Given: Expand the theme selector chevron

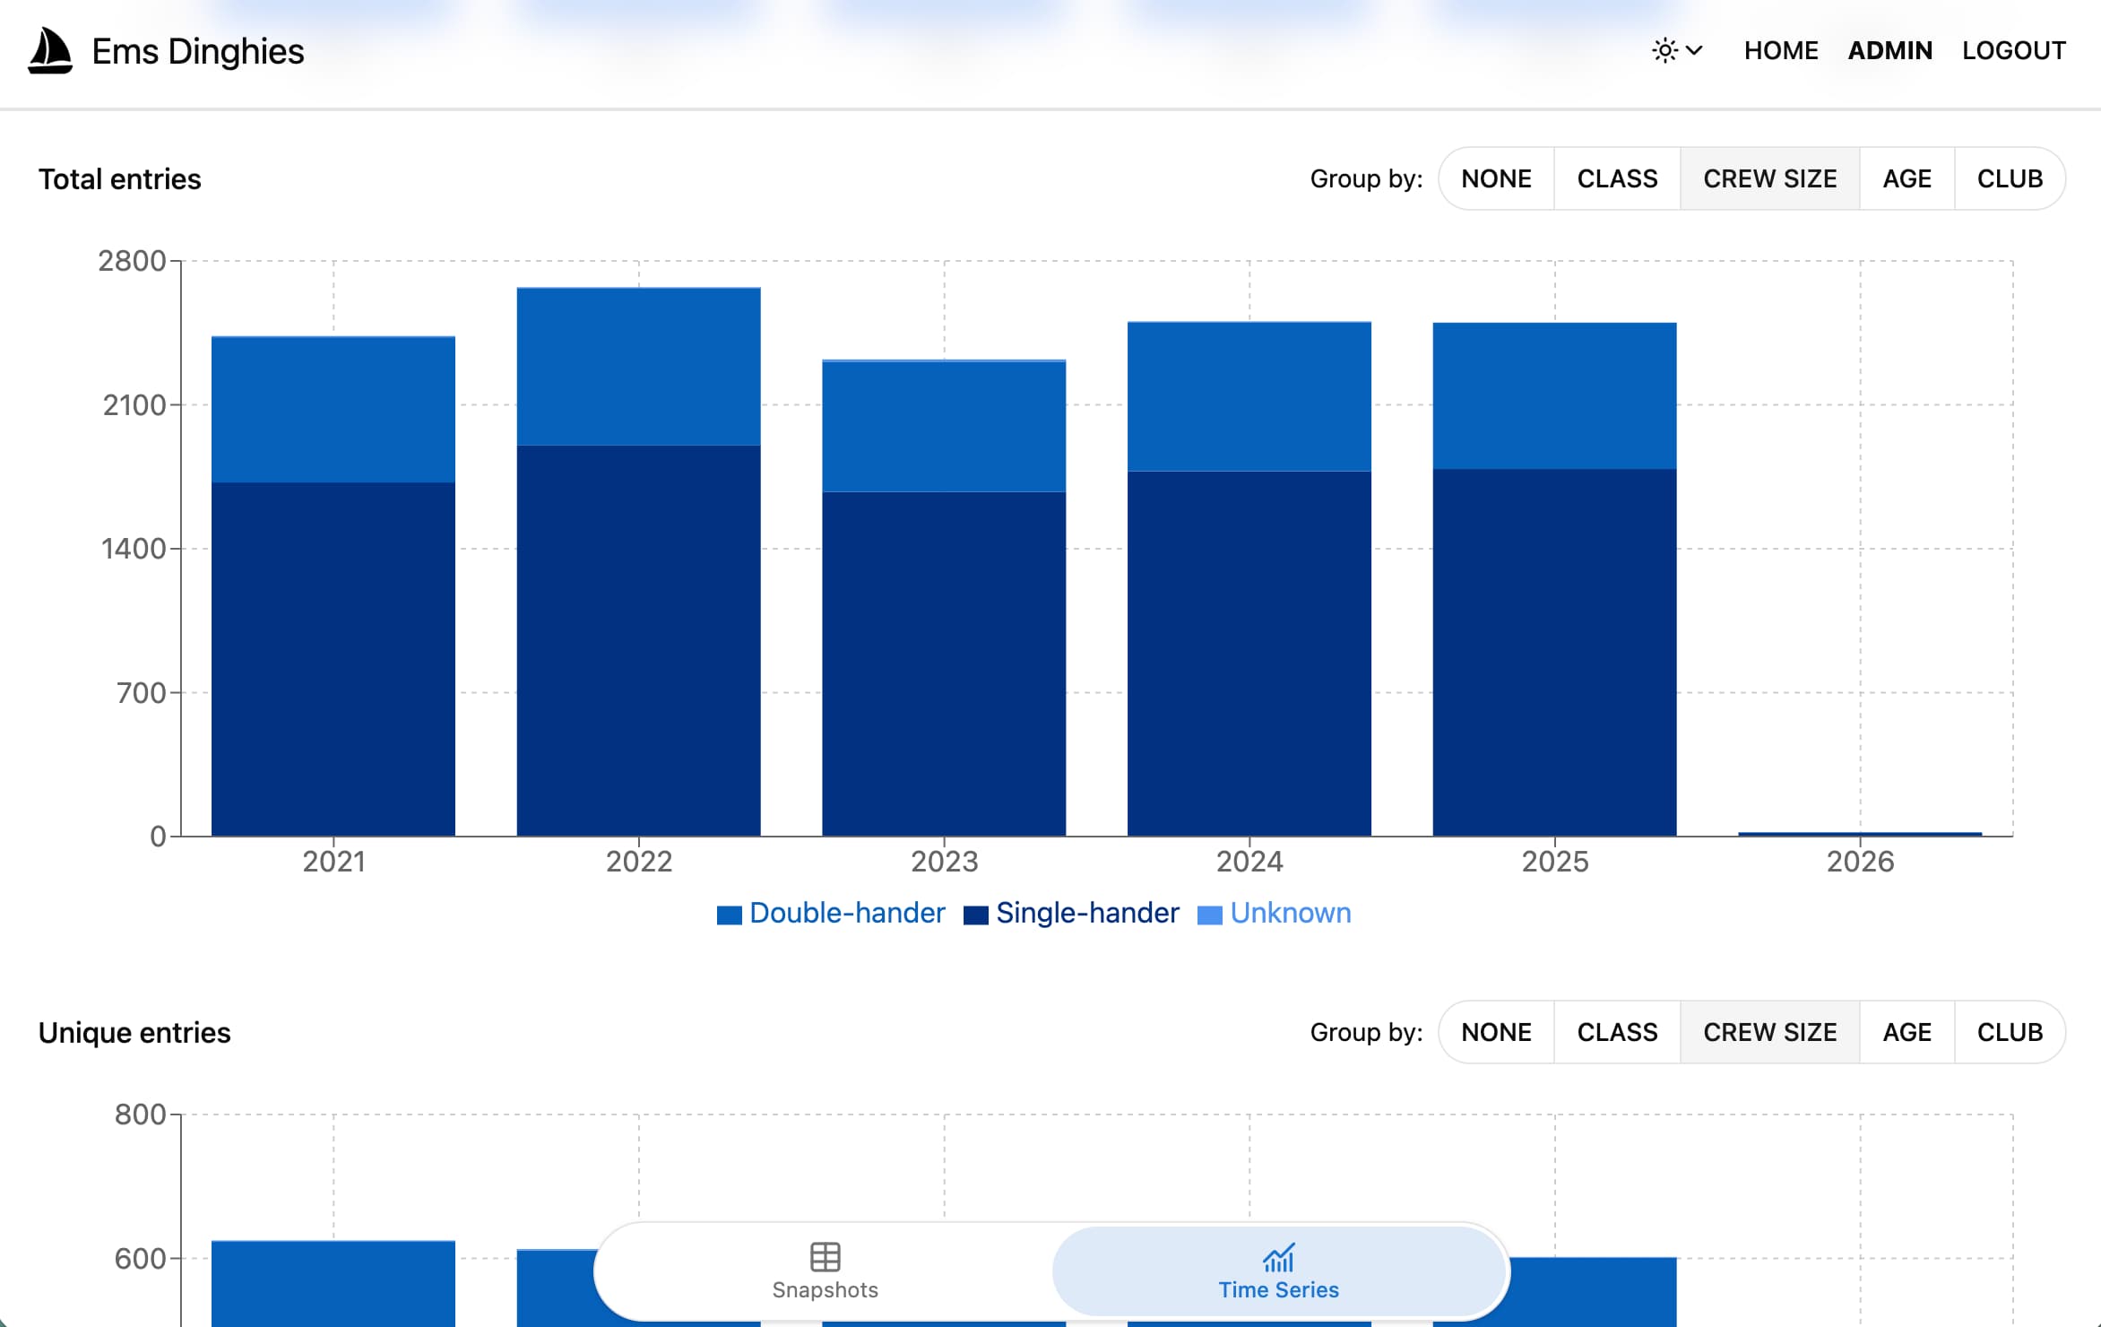Looking at the screenshot, I should point(1694,50).
